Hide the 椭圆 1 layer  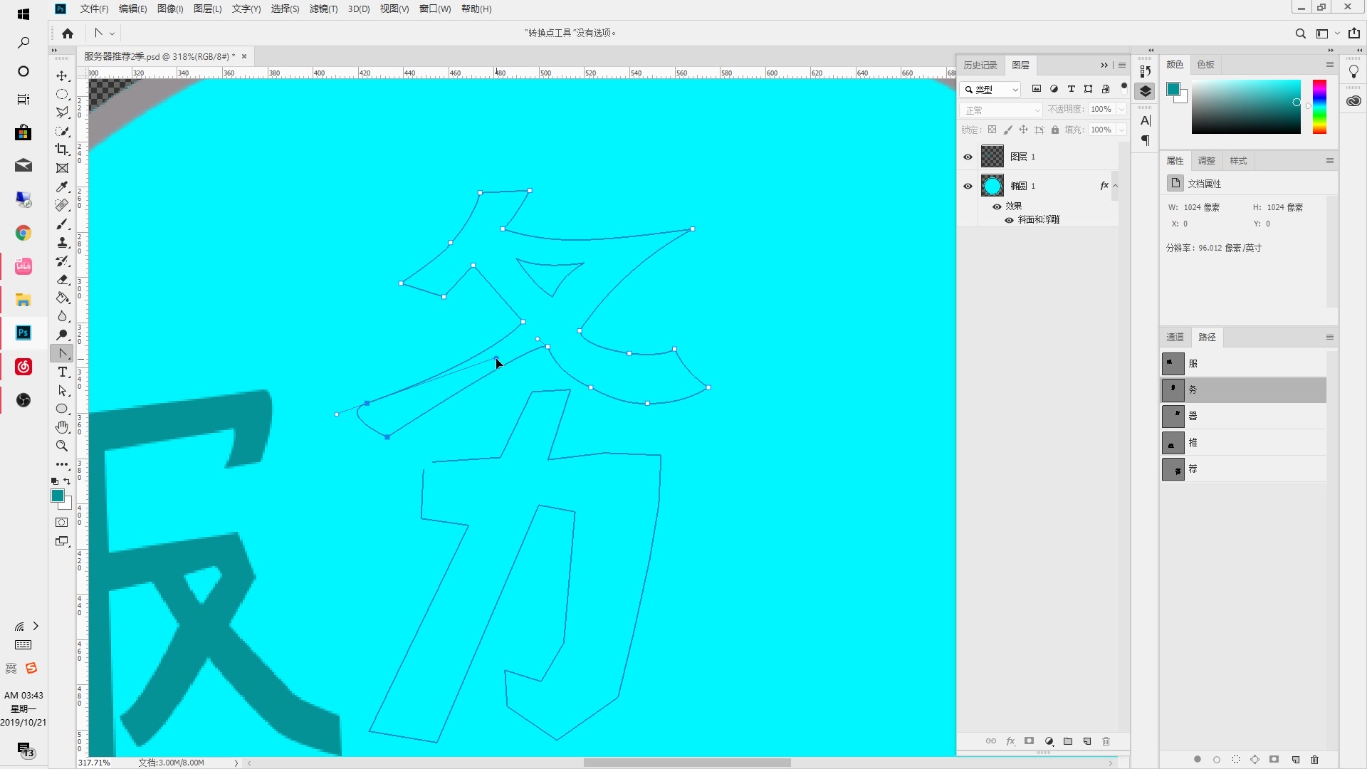pyautogui.click(x=968, y=186)
